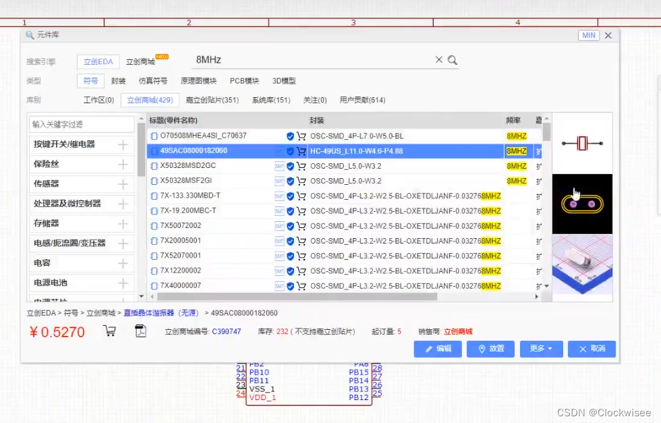This screenshot has width=661, height=423.
Task: Select the 立创商城 search engine
Action: point(141,61)
